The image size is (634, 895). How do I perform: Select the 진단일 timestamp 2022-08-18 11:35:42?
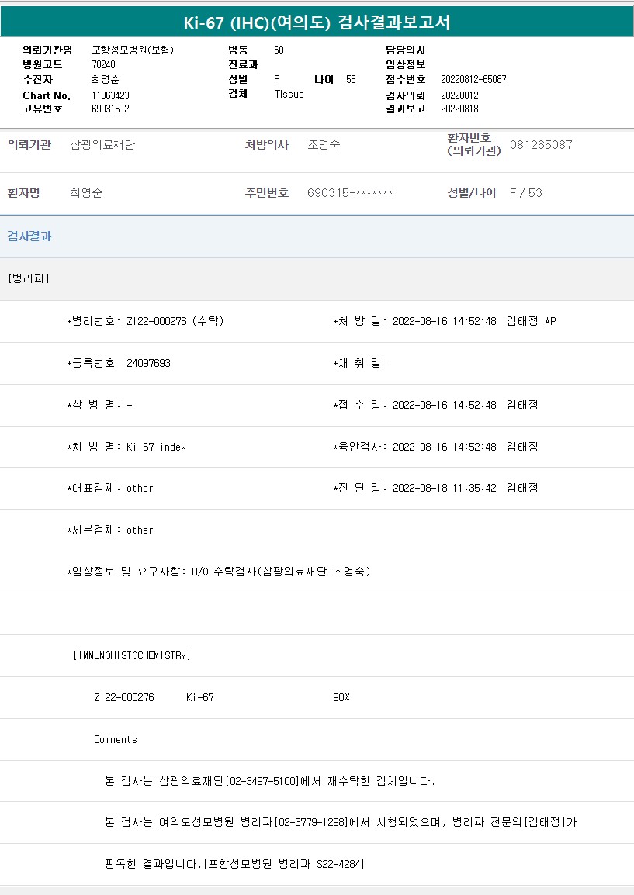[x=445, y=488]
